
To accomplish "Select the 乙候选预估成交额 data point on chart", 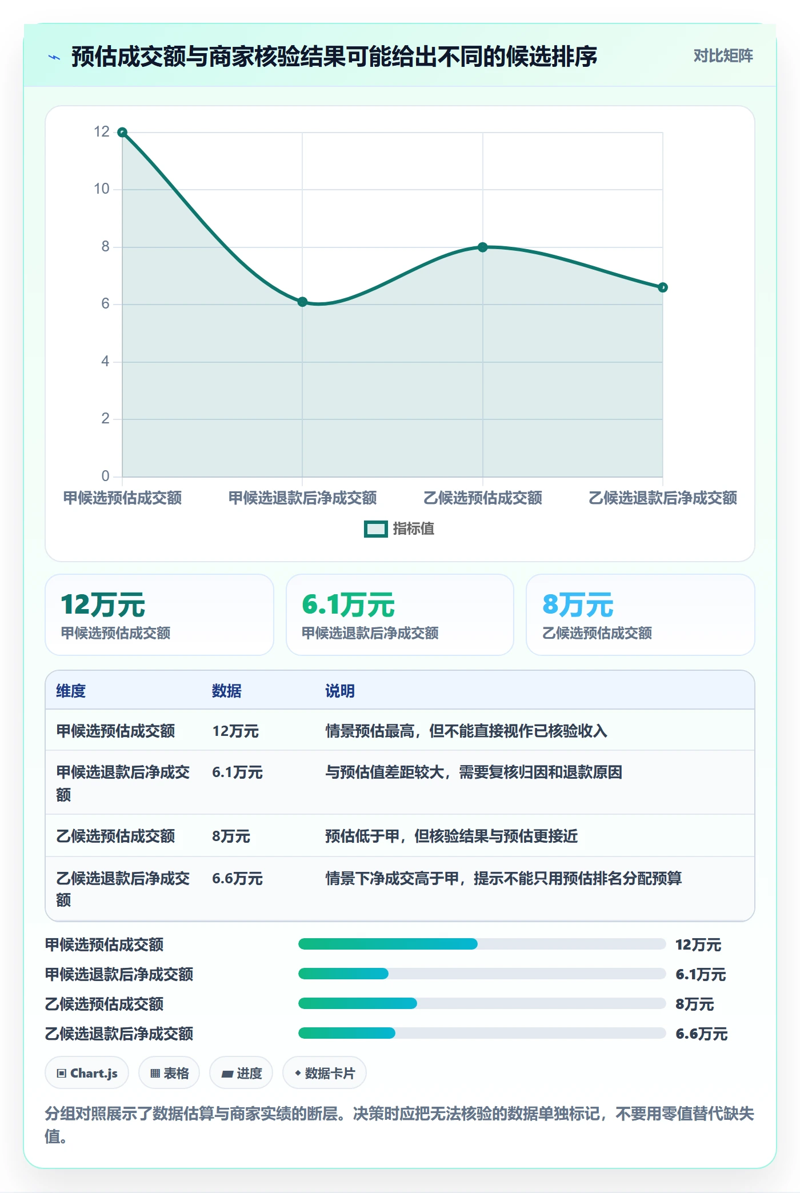I will pos(483,247).
